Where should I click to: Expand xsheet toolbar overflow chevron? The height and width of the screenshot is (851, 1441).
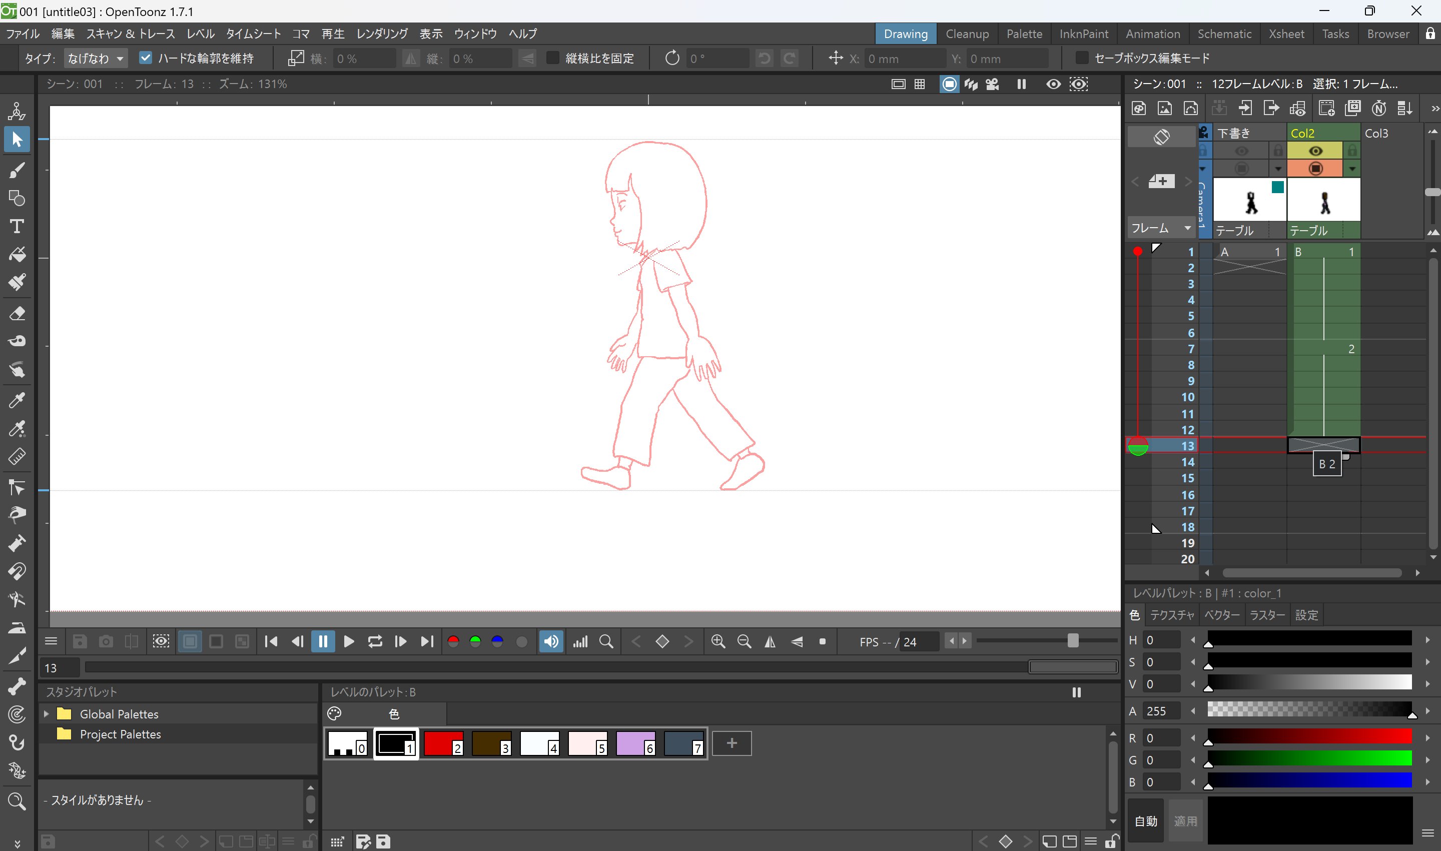coord(1435,109)
